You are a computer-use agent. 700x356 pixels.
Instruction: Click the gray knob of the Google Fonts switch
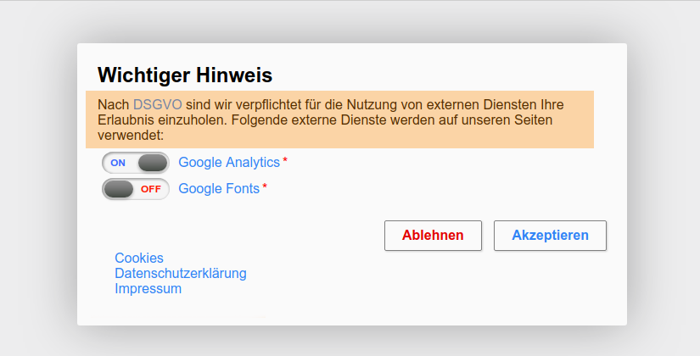point(119,189)
